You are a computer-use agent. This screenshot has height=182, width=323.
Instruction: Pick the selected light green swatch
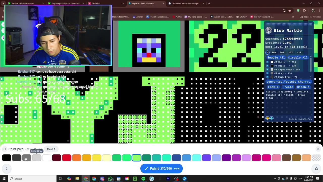(137, 158)
